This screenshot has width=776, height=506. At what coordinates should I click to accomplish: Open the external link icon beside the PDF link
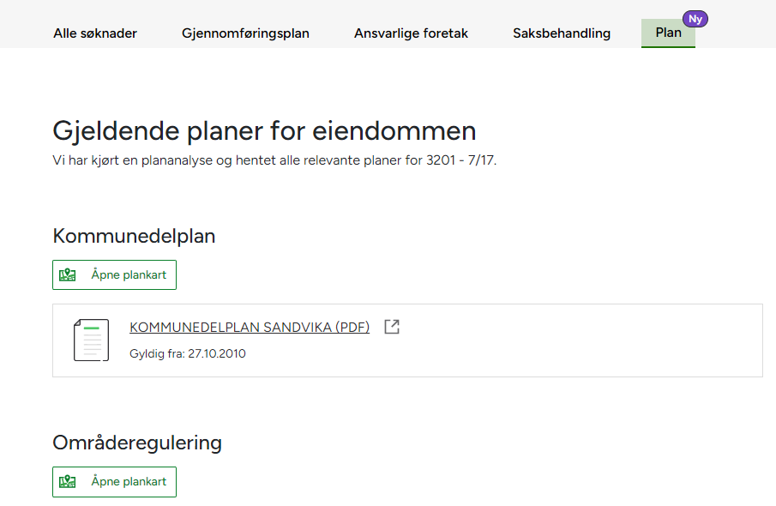(x=391, y=326)
